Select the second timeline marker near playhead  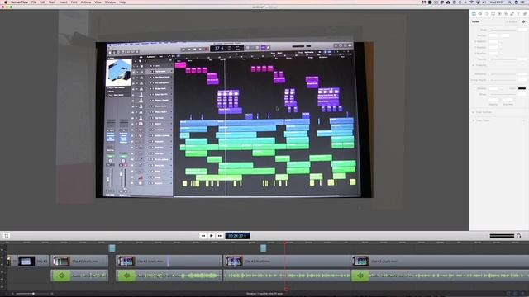click(x=263, y=248)
